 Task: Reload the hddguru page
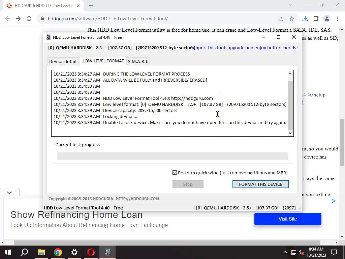coord(29,19)
